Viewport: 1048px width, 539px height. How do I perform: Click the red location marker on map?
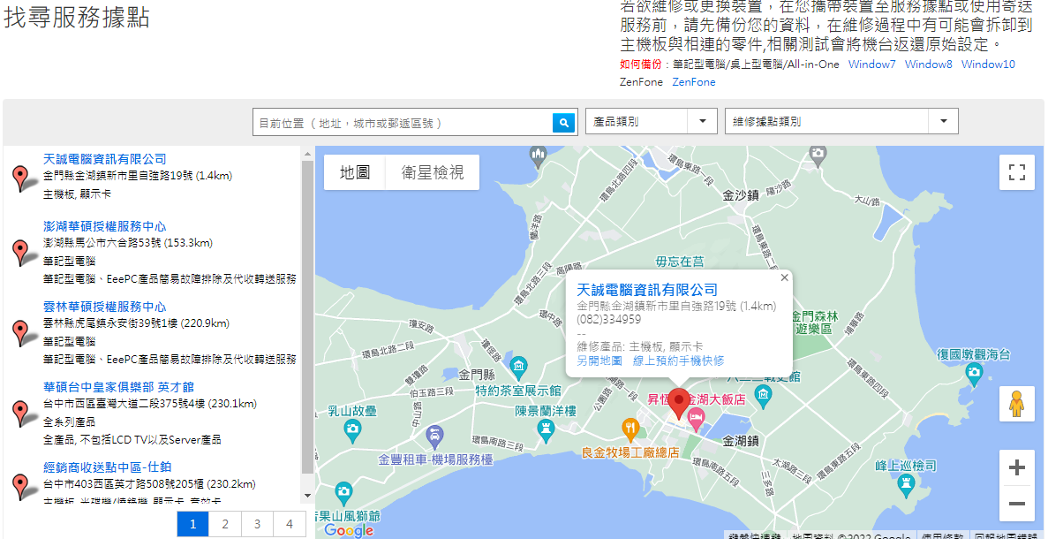pyautogui.click(x=678, y=403)
